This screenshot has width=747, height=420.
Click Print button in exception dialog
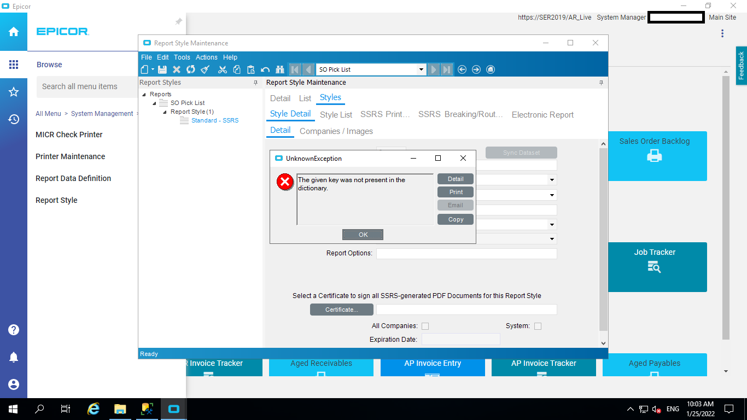click(x=456, y=192)
